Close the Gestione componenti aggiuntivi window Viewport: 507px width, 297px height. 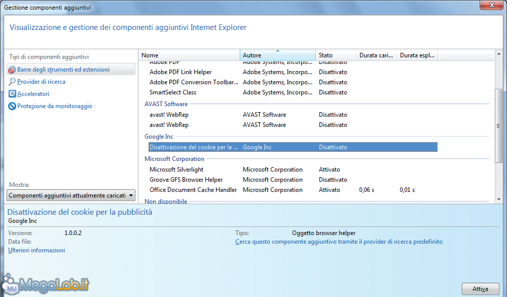[491, 5]
